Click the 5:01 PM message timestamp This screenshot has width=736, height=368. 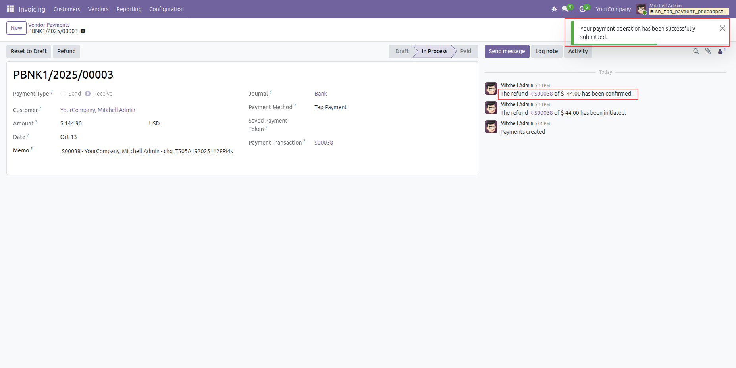click(542, 123)
